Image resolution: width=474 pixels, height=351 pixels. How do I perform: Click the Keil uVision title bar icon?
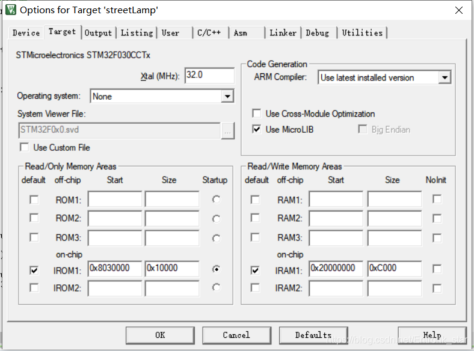[x=11, y=10]
